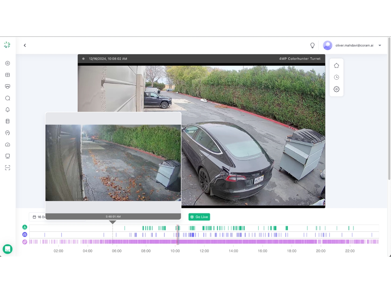Toggle vehicle detection timeline track icon
The width and height of the screenshot is (391, 293).
tap(25, 234)
